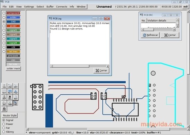Click Cerrar in the PCB Log window
This screenshot has width=190, height=135.
(x=101, y=70)
